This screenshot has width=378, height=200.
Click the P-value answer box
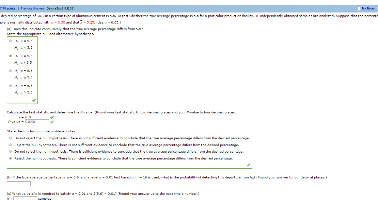pyautogui.click(x=37, y=121)
